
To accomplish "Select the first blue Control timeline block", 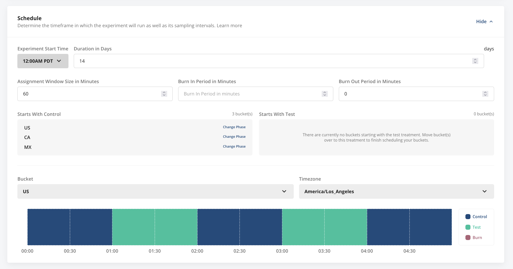I will 49,227.
